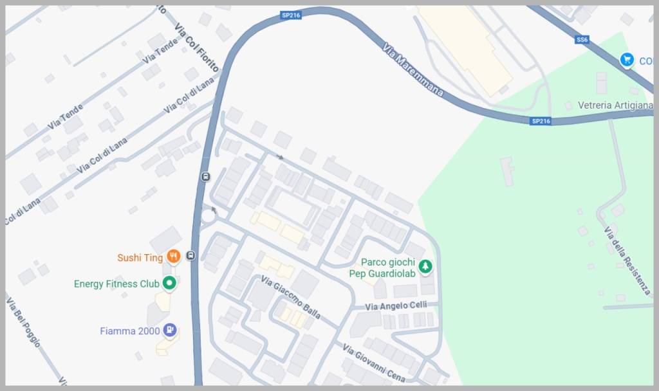This screenshot has width=659, height=391.
Task: Select the Via Giacomo Balla street label
Action: 290,297
